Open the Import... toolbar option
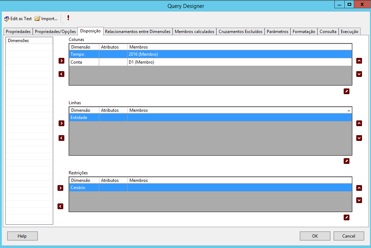Image resolution: width=371 pixels, height=248 pixels. click(x=46, y=19)
